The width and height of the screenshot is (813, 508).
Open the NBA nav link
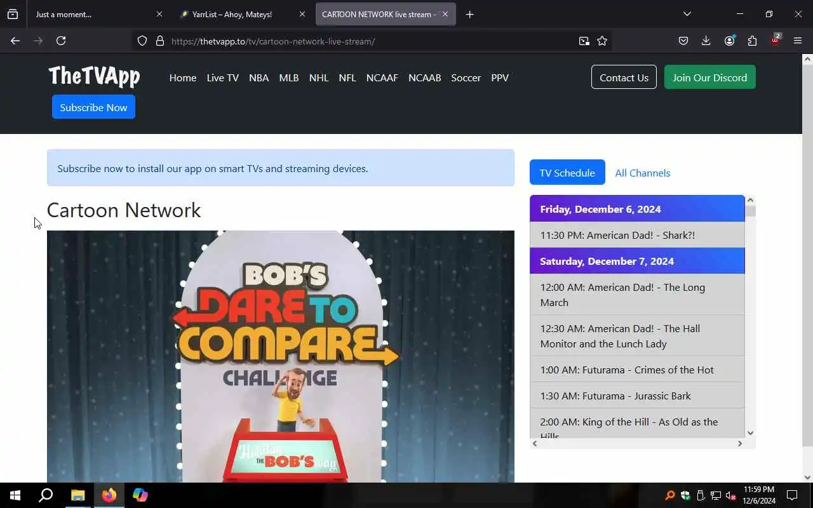coord(259,77)
